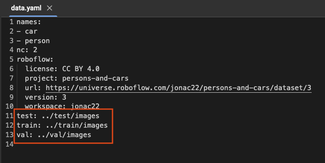325x163 pixels.
Task: Place cursor on the names: key
Action: pos(29,22)
